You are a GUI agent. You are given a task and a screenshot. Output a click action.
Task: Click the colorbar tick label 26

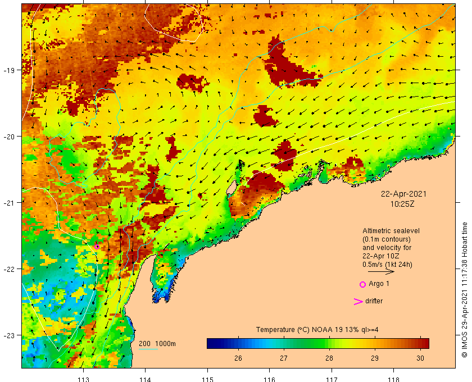[x=238, y=358]
